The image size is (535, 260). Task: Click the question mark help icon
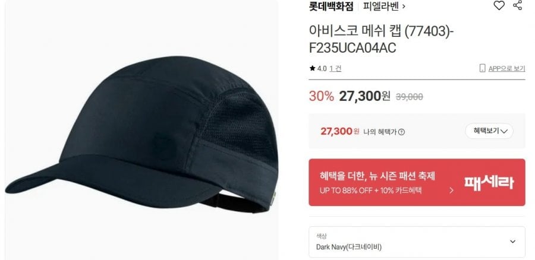[x=402, y=132]
